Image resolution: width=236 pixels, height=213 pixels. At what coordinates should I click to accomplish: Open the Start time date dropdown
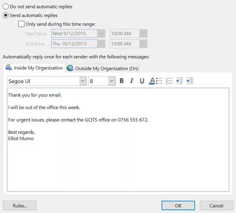pyautogui.click(x=101, y=33)
